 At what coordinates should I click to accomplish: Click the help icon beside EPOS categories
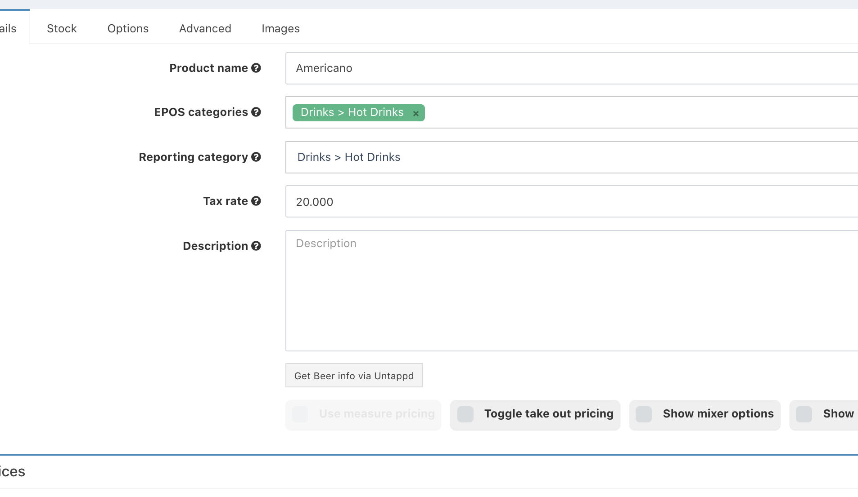point(256,112)
